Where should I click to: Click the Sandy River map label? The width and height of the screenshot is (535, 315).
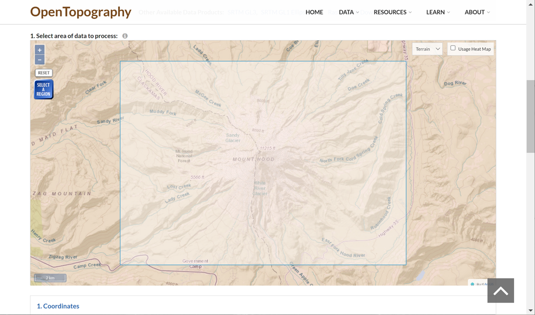pyautogui.click(x=111, y=120)
